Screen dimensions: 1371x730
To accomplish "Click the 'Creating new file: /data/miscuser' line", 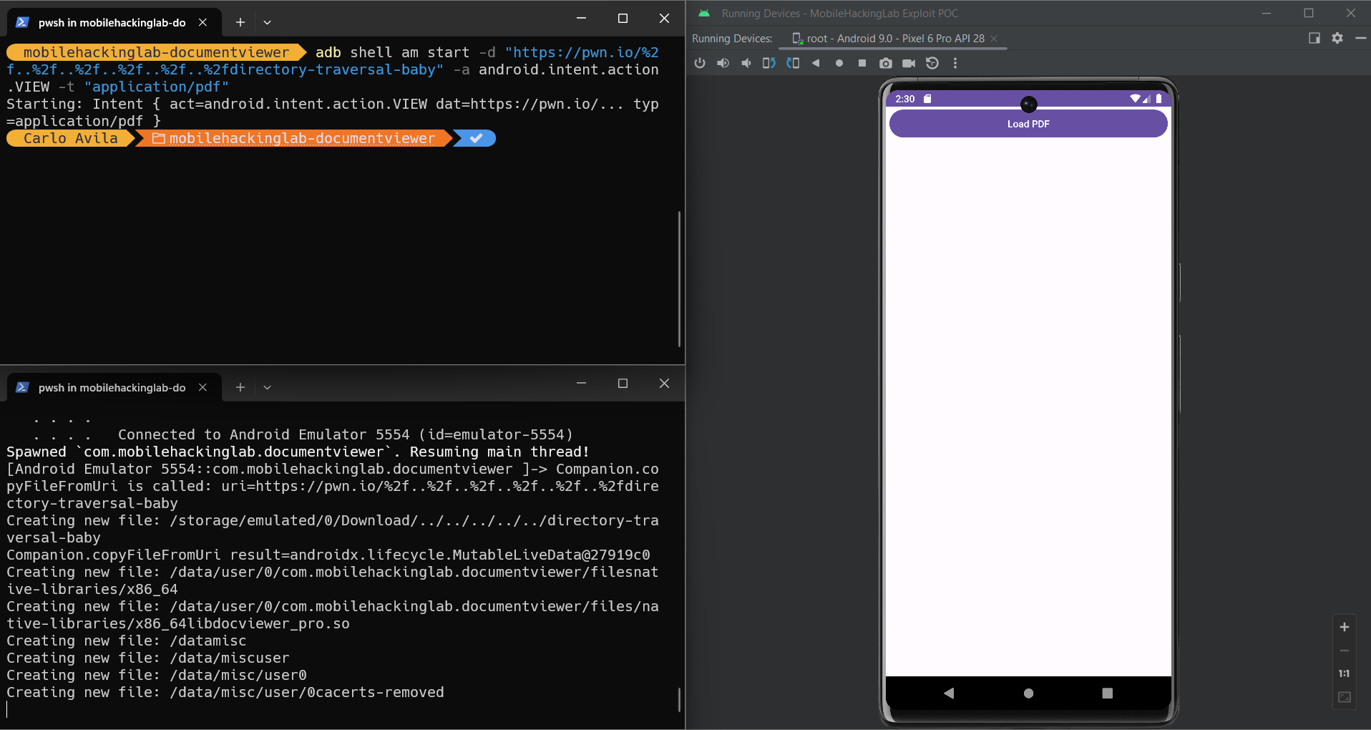I will [x=148, y=658].
